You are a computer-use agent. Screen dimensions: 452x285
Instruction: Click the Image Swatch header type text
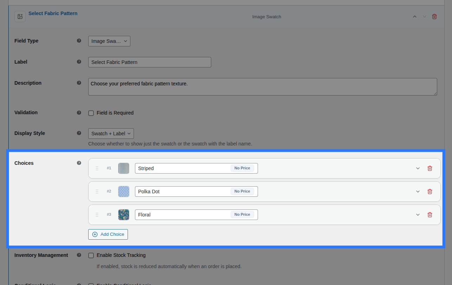(267, 17)
